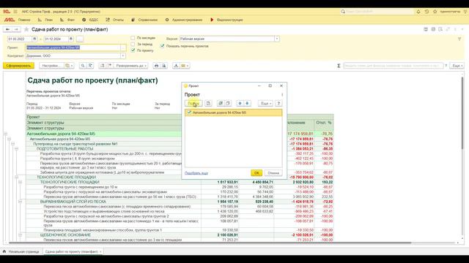Open Проект field selection ellipsis
Screen dimensions: 469x263
pos(122,47)
